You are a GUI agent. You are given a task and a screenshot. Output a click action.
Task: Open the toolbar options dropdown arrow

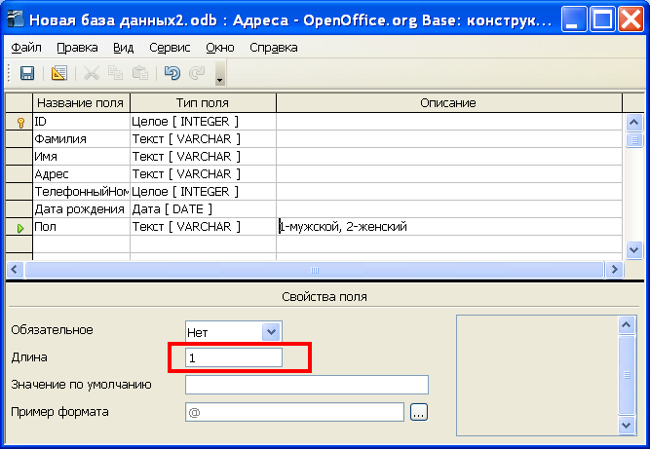pos(220,73)
